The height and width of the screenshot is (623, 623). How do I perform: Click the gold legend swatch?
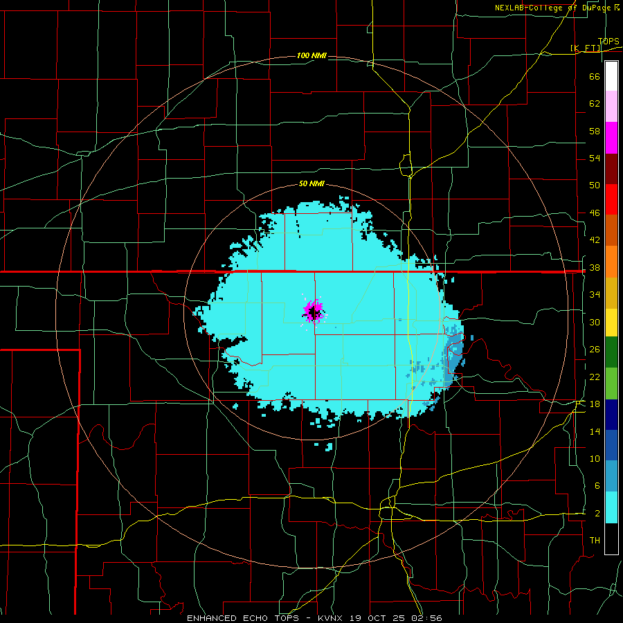[611, 292]
